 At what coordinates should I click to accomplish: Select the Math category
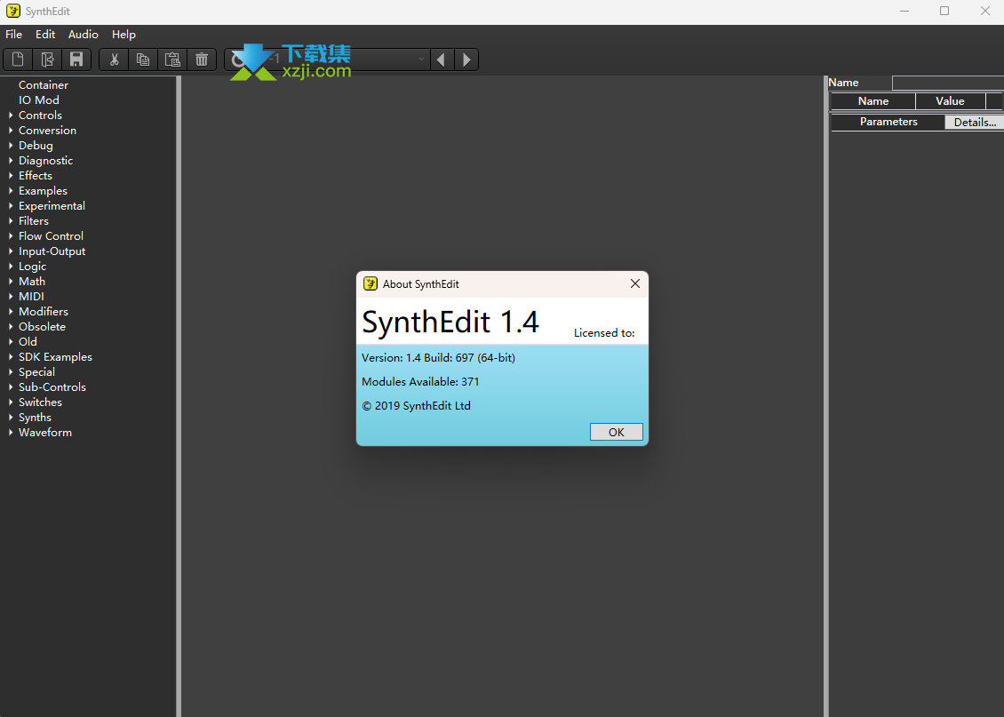[x=31, y=282]
